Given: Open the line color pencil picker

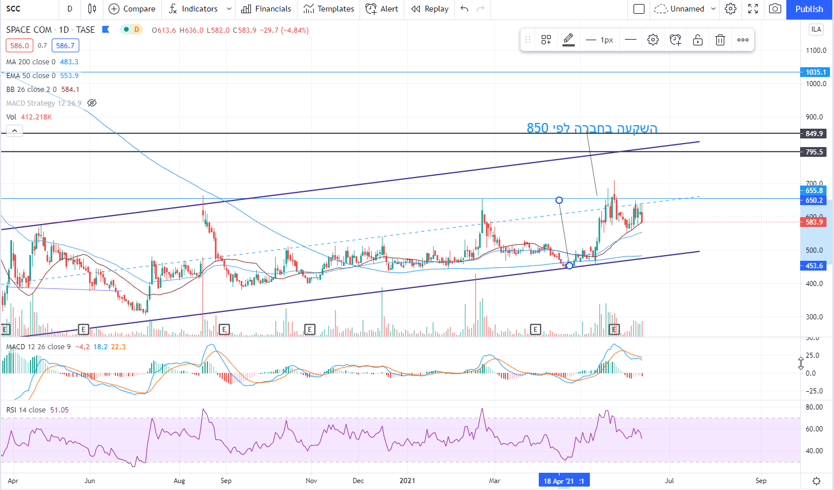Looking at the screenshot, I should (x=569, y=40).
